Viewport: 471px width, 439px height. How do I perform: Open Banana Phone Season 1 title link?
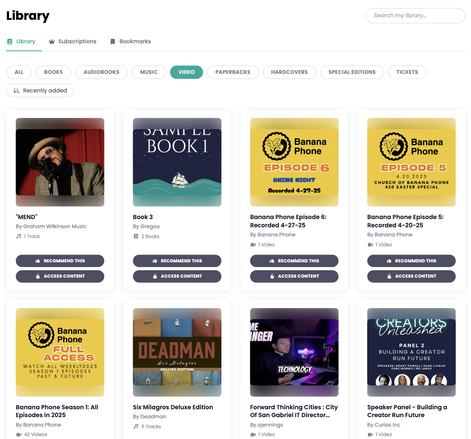[57, 411]
